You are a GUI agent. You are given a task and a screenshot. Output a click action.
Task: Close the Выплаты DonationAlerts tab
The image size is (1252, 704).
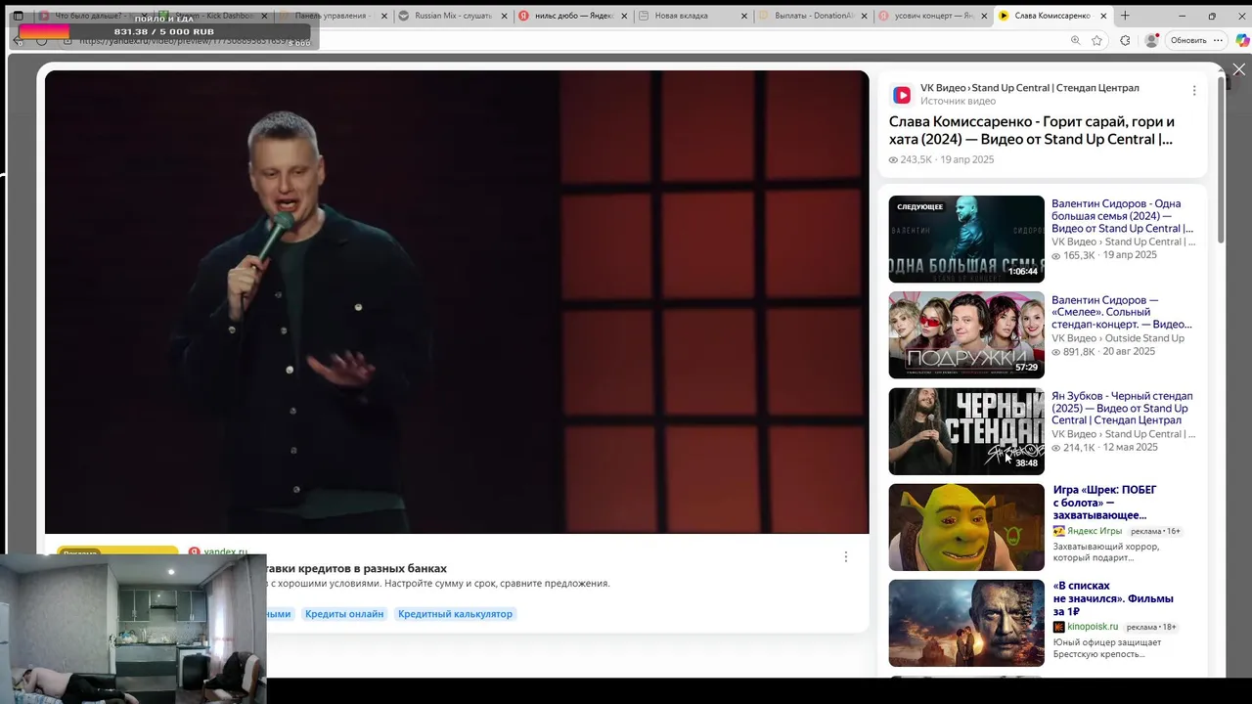(x=864, y=16)
